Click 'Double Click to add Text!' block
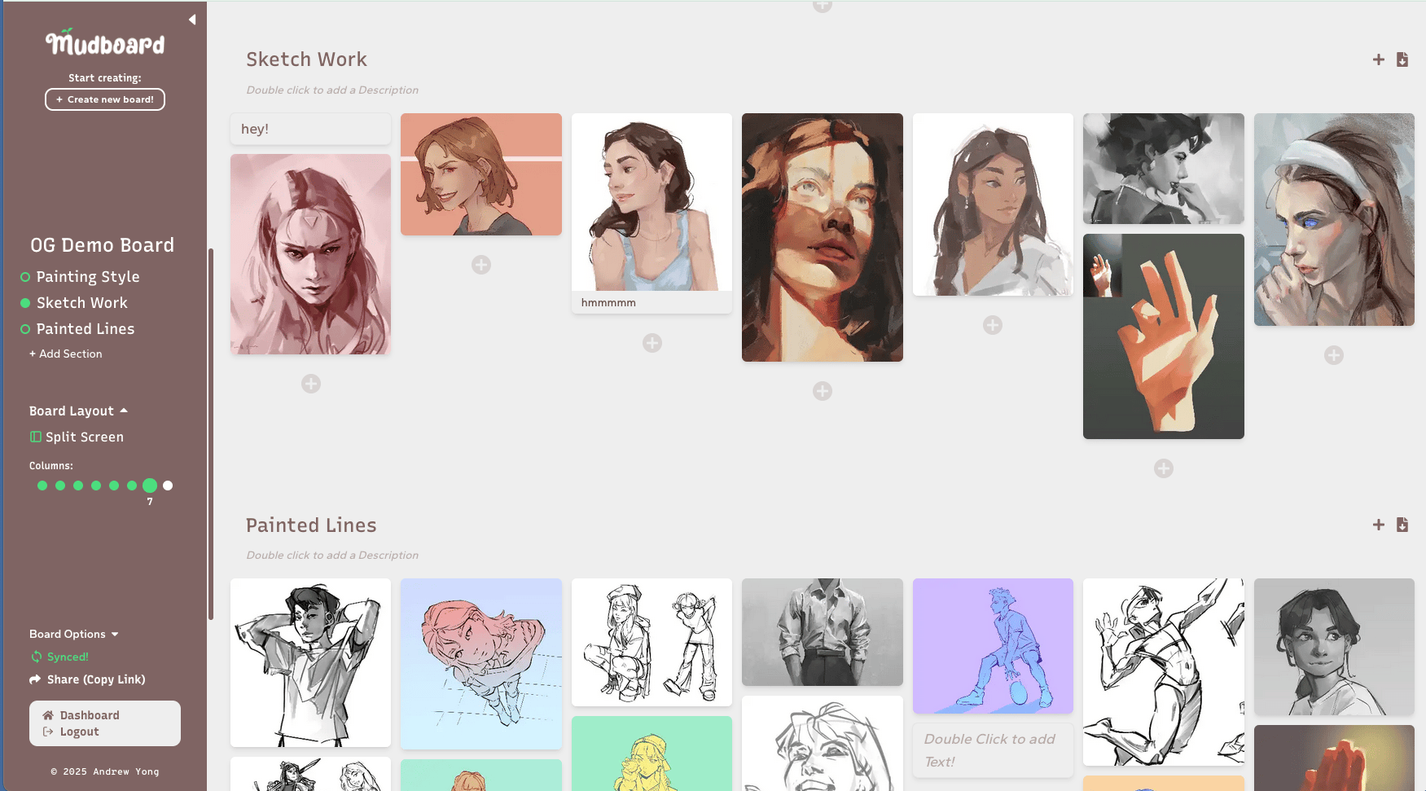Image resolution: width=1426 pixels, height=791 pixels. pos(993,750)
